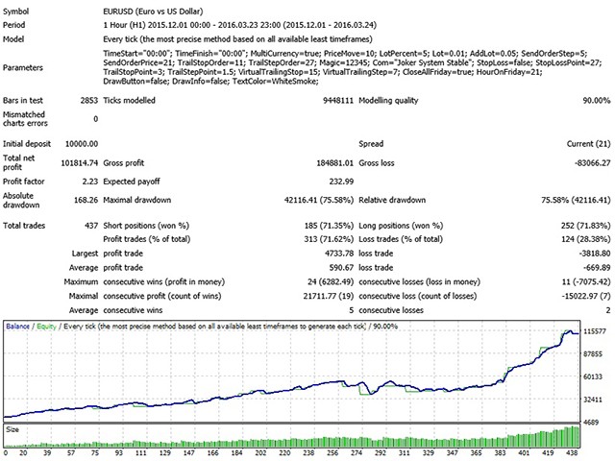Click the Size label in volume chart
Screen dimensions: 615x461
pyautogui.click(x=12, y=429)
